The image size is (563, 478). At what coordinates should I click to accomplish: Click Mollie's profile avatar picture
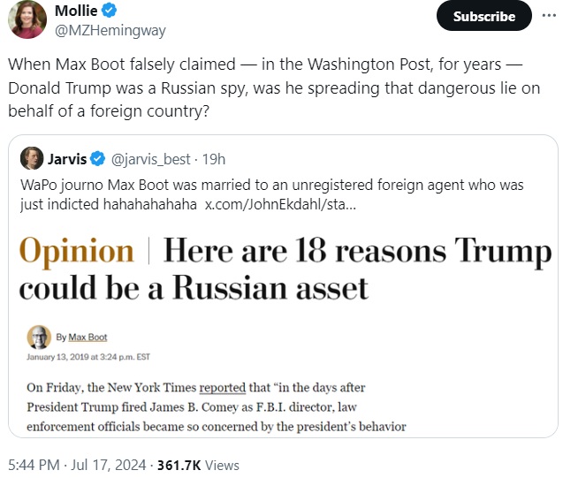27,19
